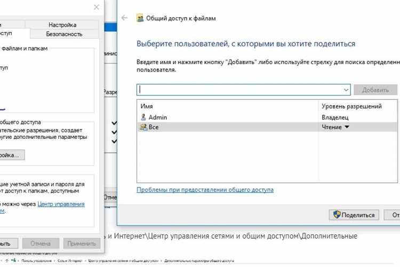Image resolution: width=400 pixels, height=267 pixels.
Task: Click Применить in the properties window
Action: tap(82, 244)
